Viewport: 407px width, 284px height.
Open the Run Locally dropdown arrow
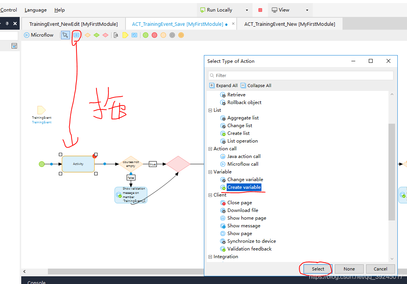click(247, 10)
